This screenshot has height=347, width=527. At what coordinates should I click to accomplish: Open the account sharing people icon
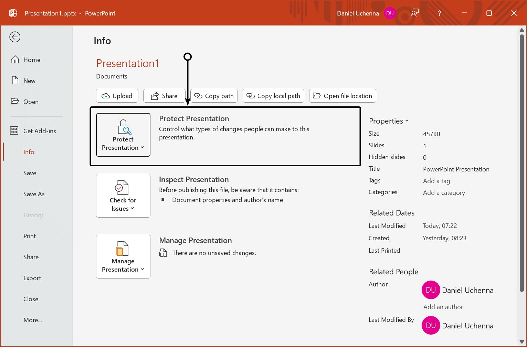pos(414,13)
